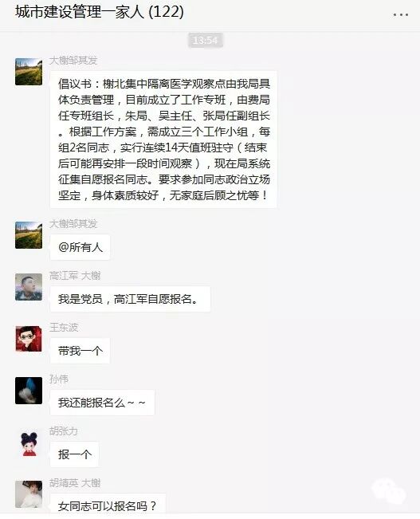Open 胡张力's girl cartoon avatar
420x519 pixels.
29,442
